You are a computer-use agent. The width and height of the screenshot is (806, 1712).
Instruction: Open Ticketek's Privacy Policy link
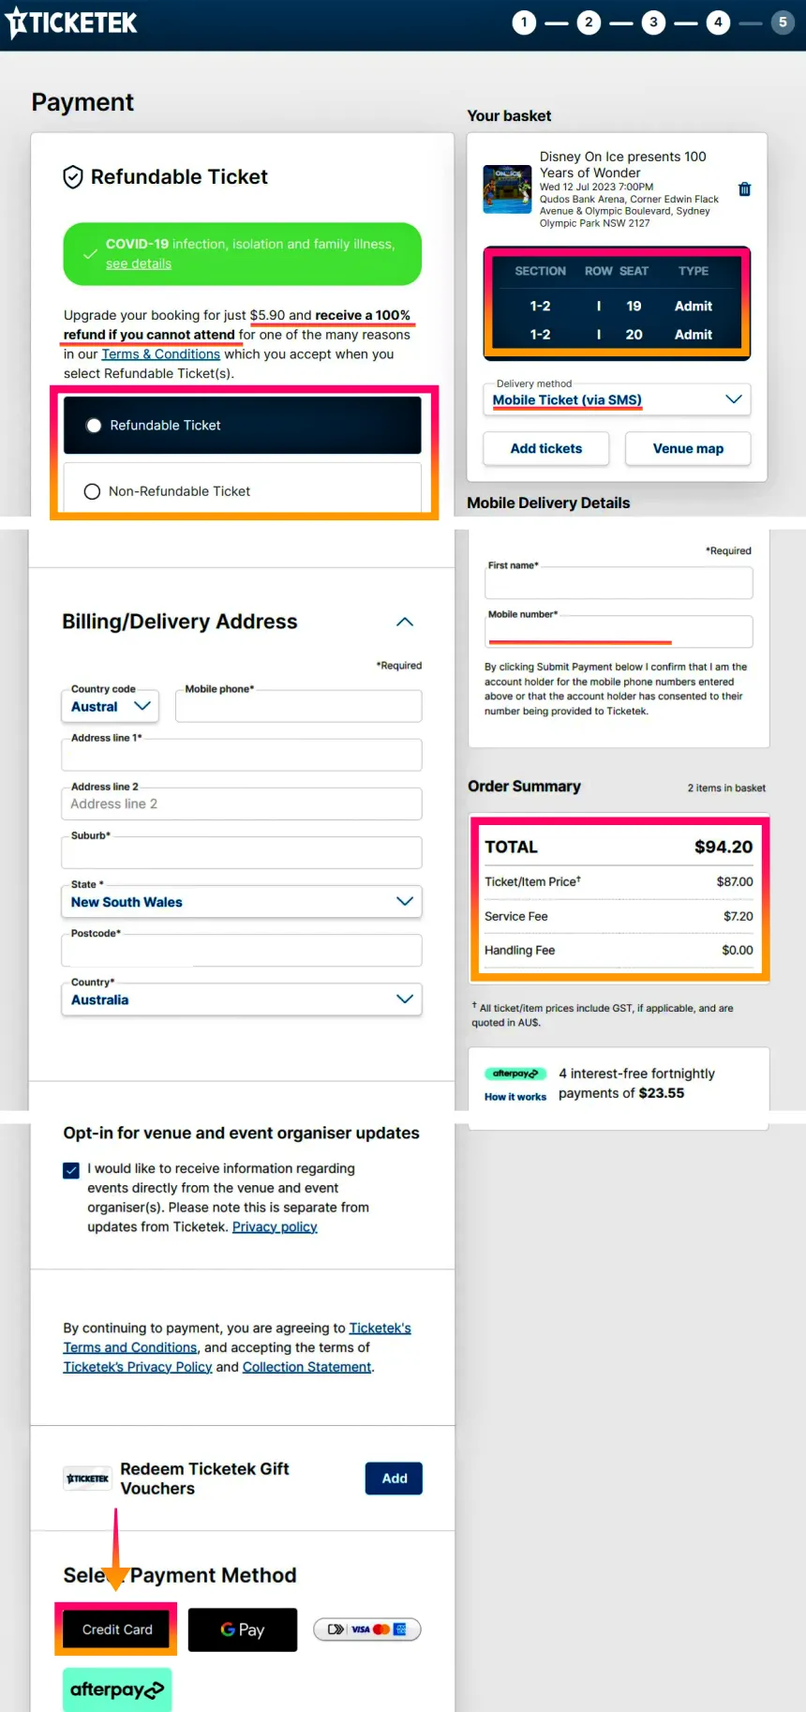pos(138,1367)
